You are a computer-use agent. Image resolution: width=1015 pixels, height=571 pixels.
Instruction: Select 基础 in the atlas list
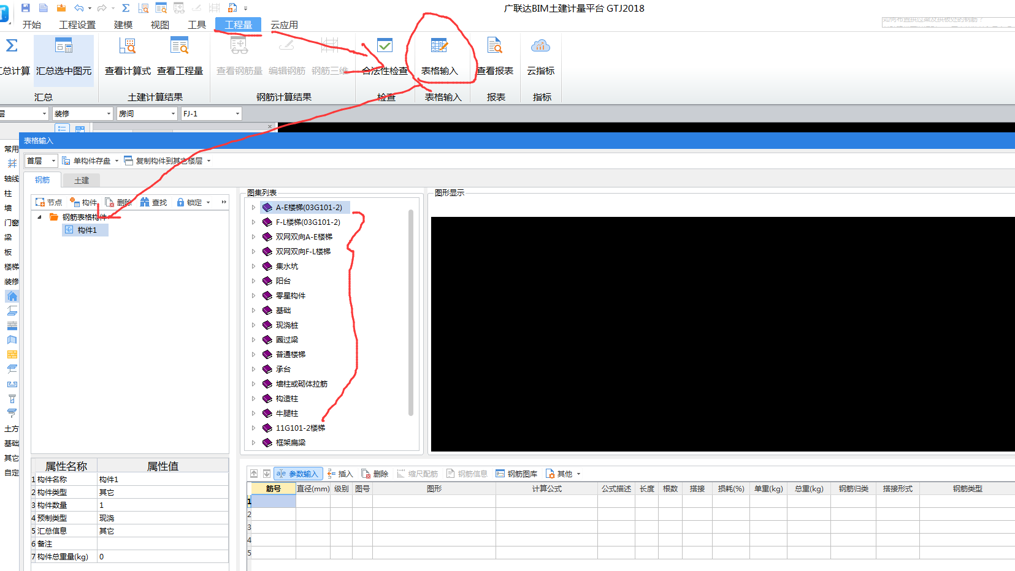coord(283,311)
